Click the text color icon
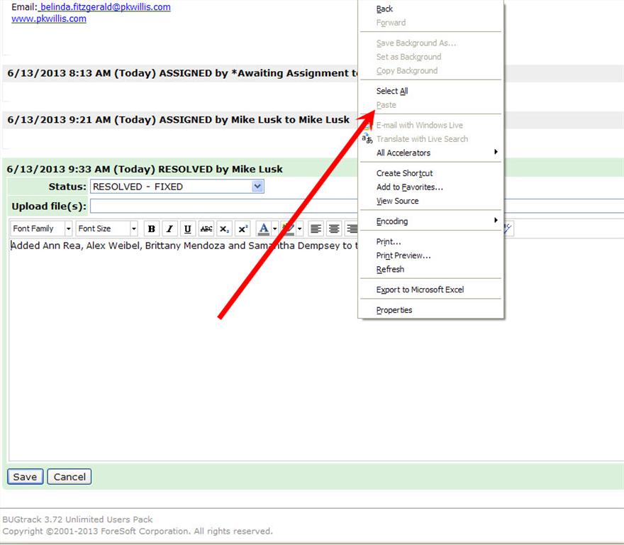The image size is (624, 545). tap(263, 229)
